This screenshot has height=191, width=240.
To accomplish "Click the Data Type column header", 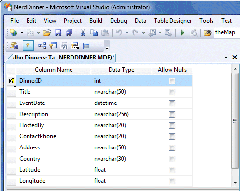I will click(x=121, y=70).
